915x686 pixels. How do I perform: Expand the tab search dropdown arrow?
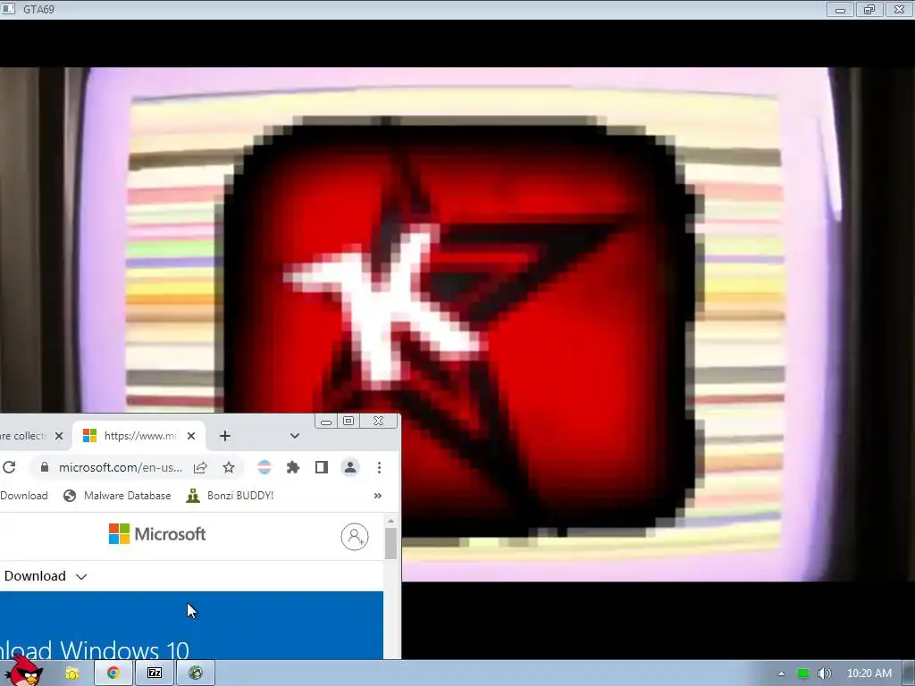pos(295,436)
